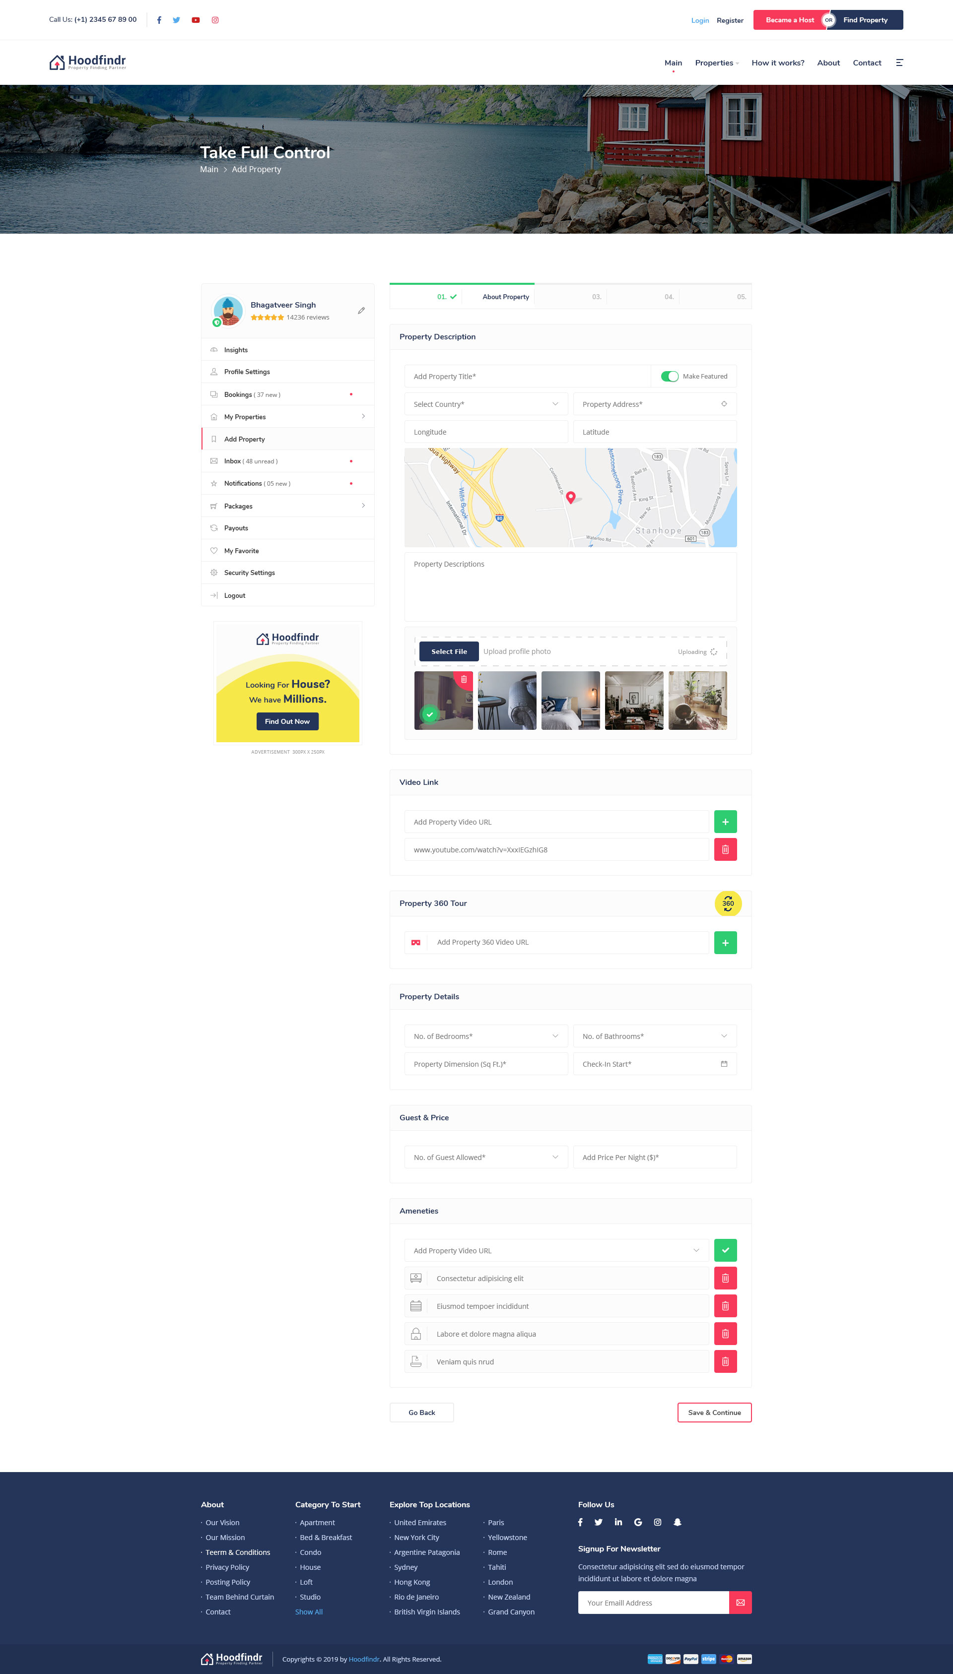This screenshot has width=953, height=1674.
Task: Click the Property Descriptions text area
Action: (x=569, y=586)
